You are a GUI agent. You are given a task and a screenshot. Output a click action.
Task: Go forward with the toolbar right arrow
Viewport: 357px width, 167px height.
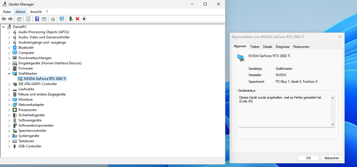[x=10, y=19]
